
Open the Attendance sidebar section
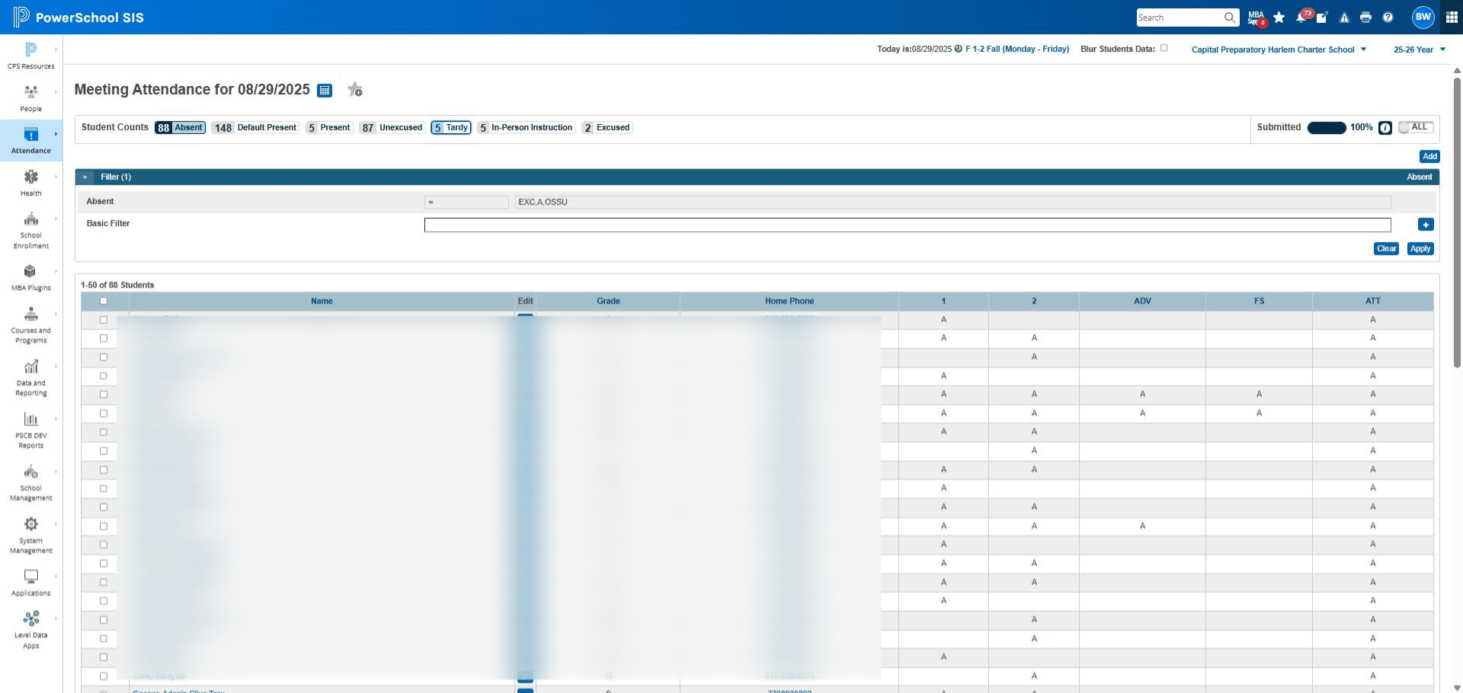point(30,140)
